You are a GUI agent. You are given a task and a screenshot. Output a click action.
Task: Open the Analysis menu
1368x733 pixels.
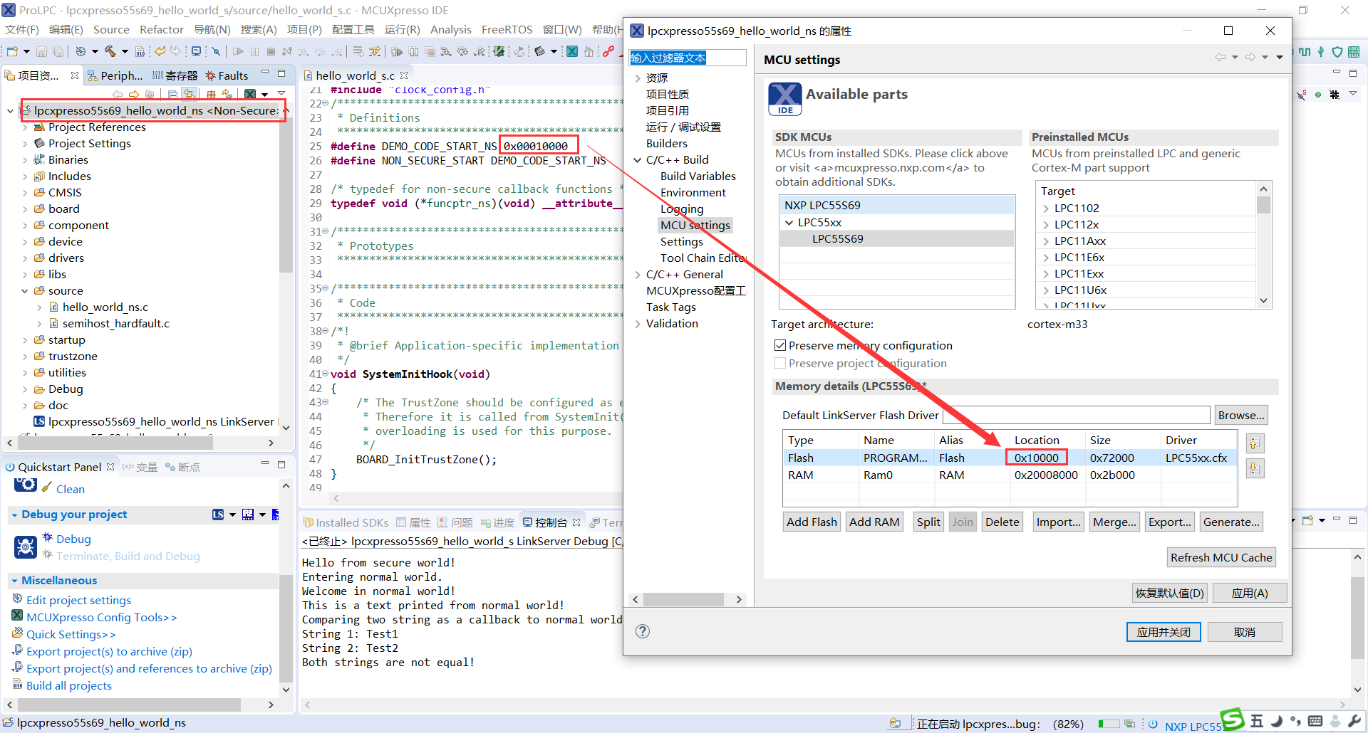click(450, 30)
